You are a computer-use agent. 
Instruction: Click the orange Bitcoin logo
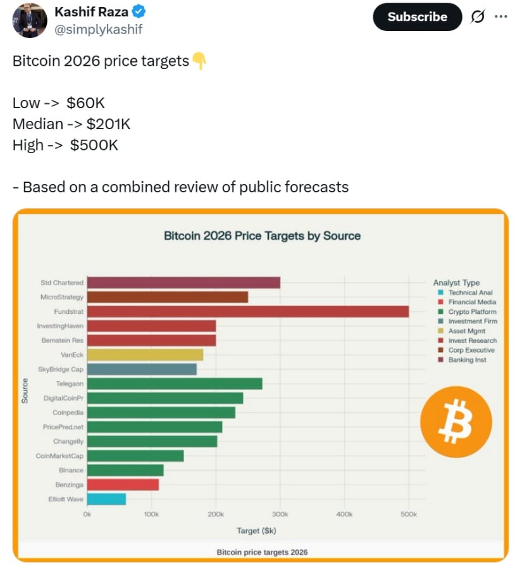pos(456,422)
